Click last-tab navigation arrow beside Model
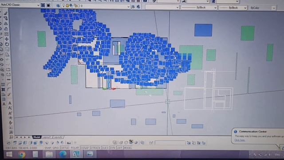This screenshot has height=160, width=284. click(x=29, y=137)
